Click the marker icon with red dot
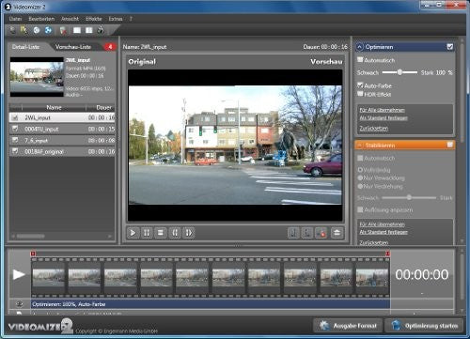The width and height of the screenshot is (470, 339). pyautogui.click(x=321, y=233)
